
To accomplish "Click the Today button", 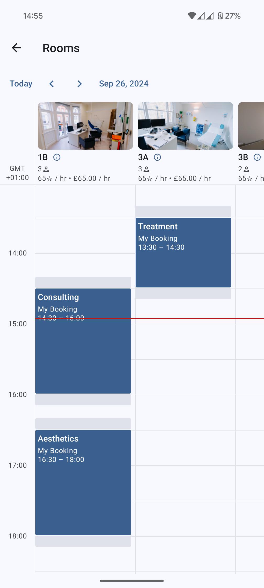I will [x=21, y=84].
